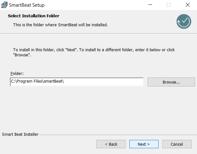Screen dimensions: 197x154
Task: Click the SmartBeat checkmark logo
Action: coord(184,21)
